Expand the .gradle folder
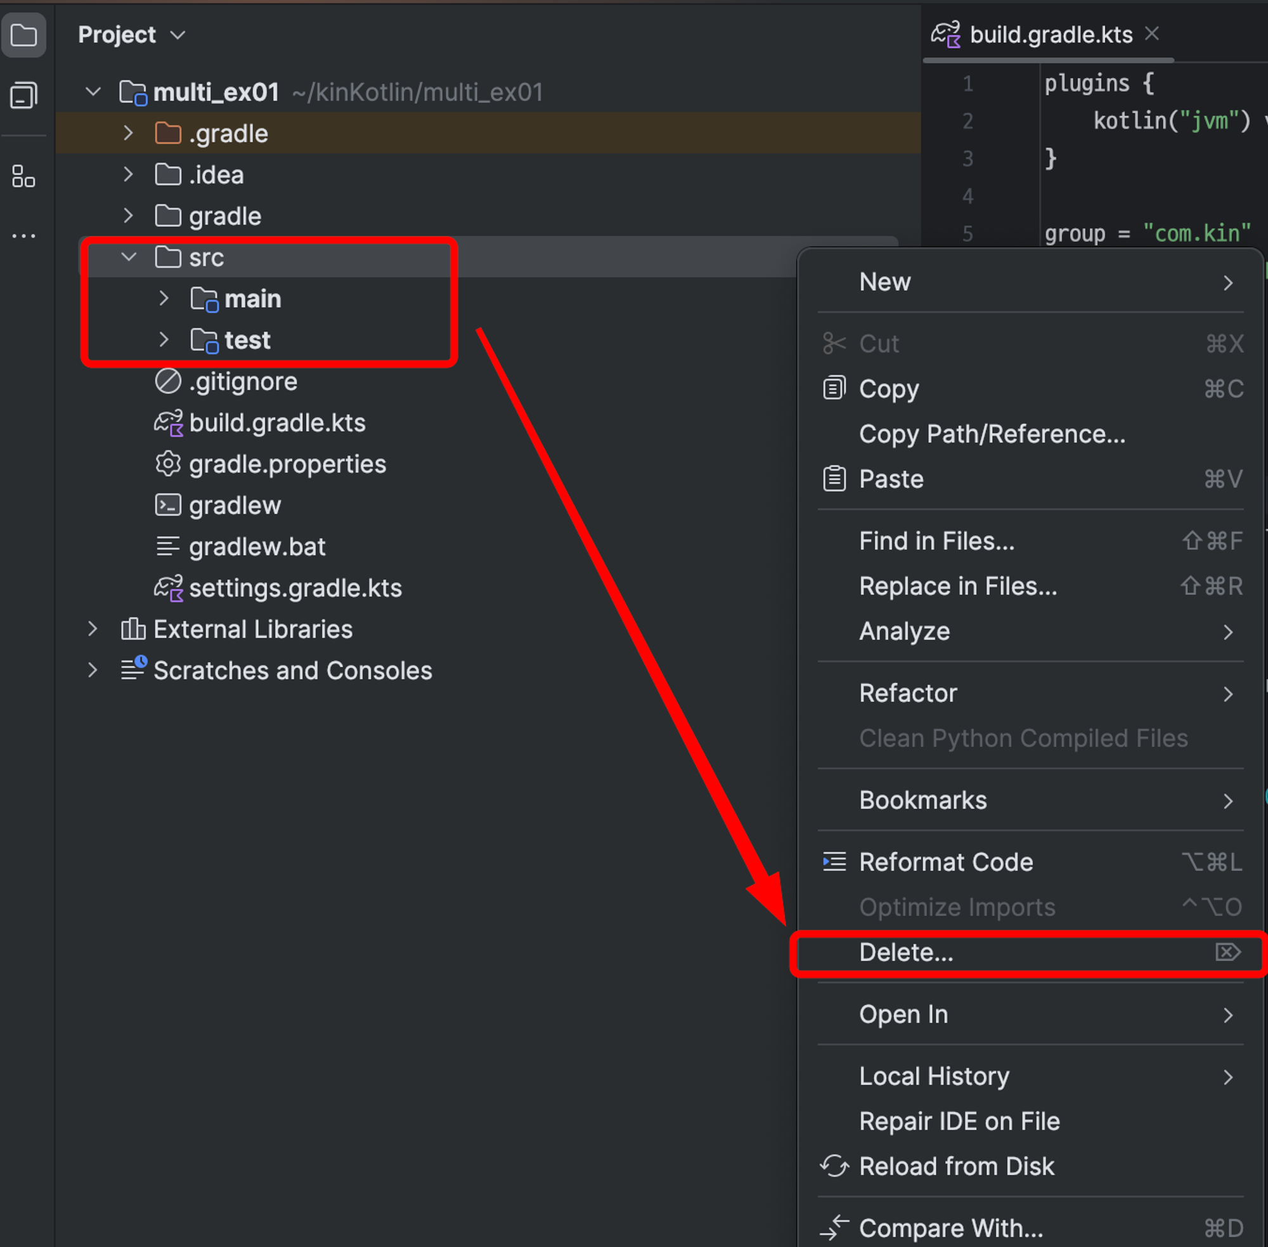This screenshot has height=1247, width=1268. [x=128, y=134]
